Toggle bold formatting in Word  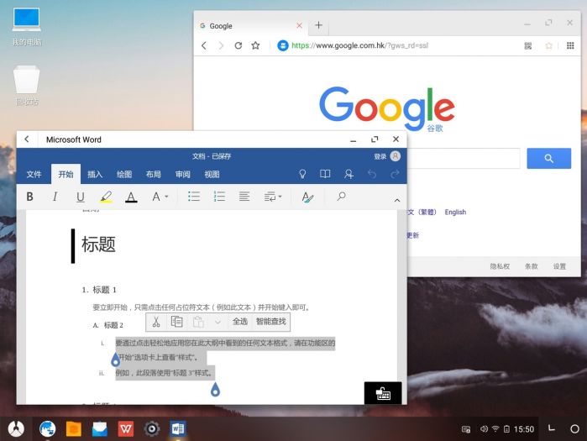coord(29,197)
